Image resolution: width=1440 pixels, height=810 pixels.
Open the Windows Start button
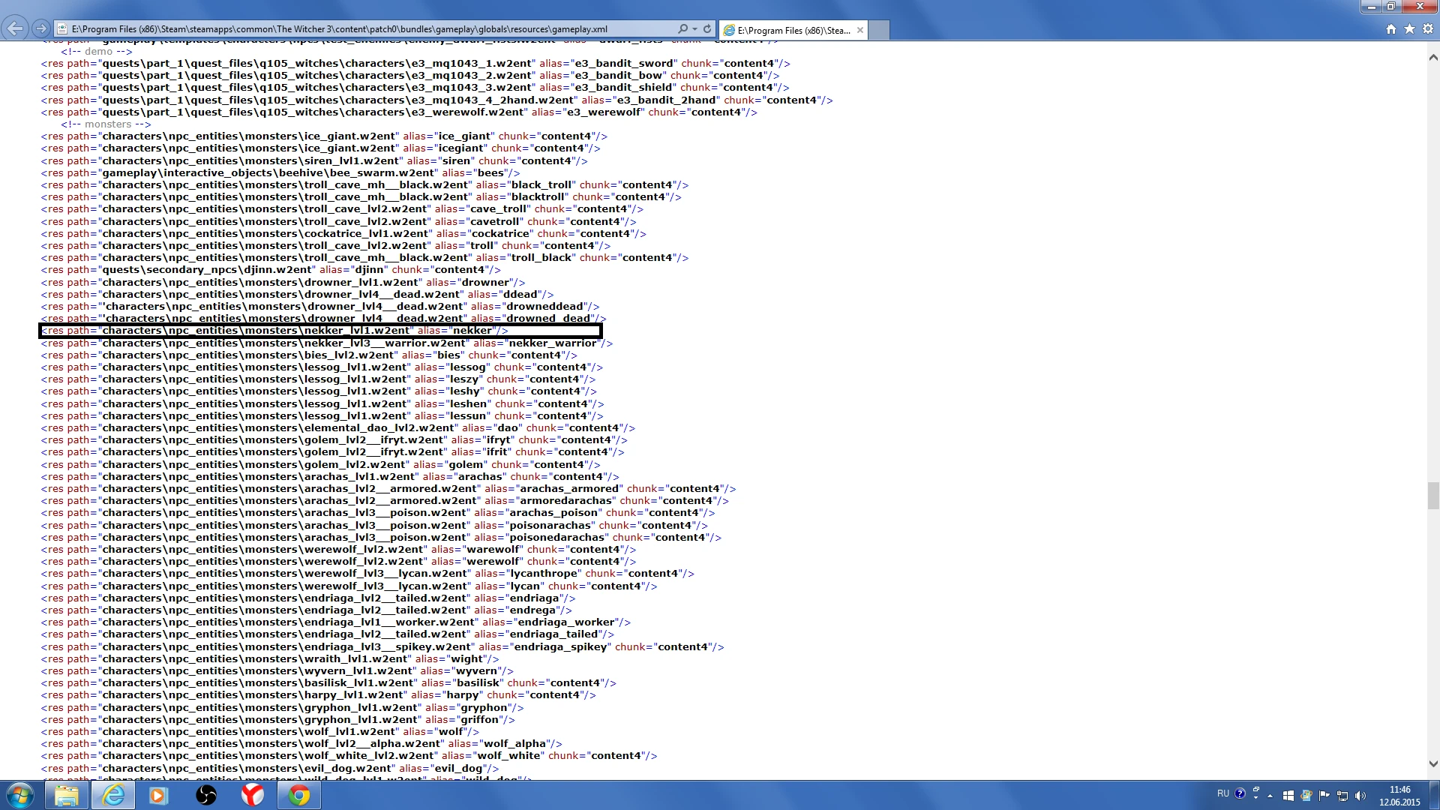point(20,795)
